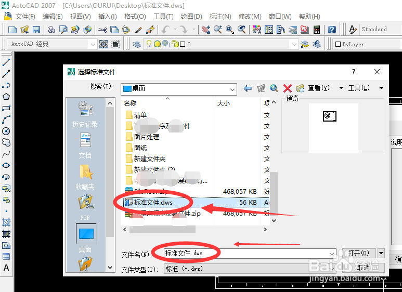
Task: Toggle layer 0 on/off lightbulb
Action: point(149,44)
